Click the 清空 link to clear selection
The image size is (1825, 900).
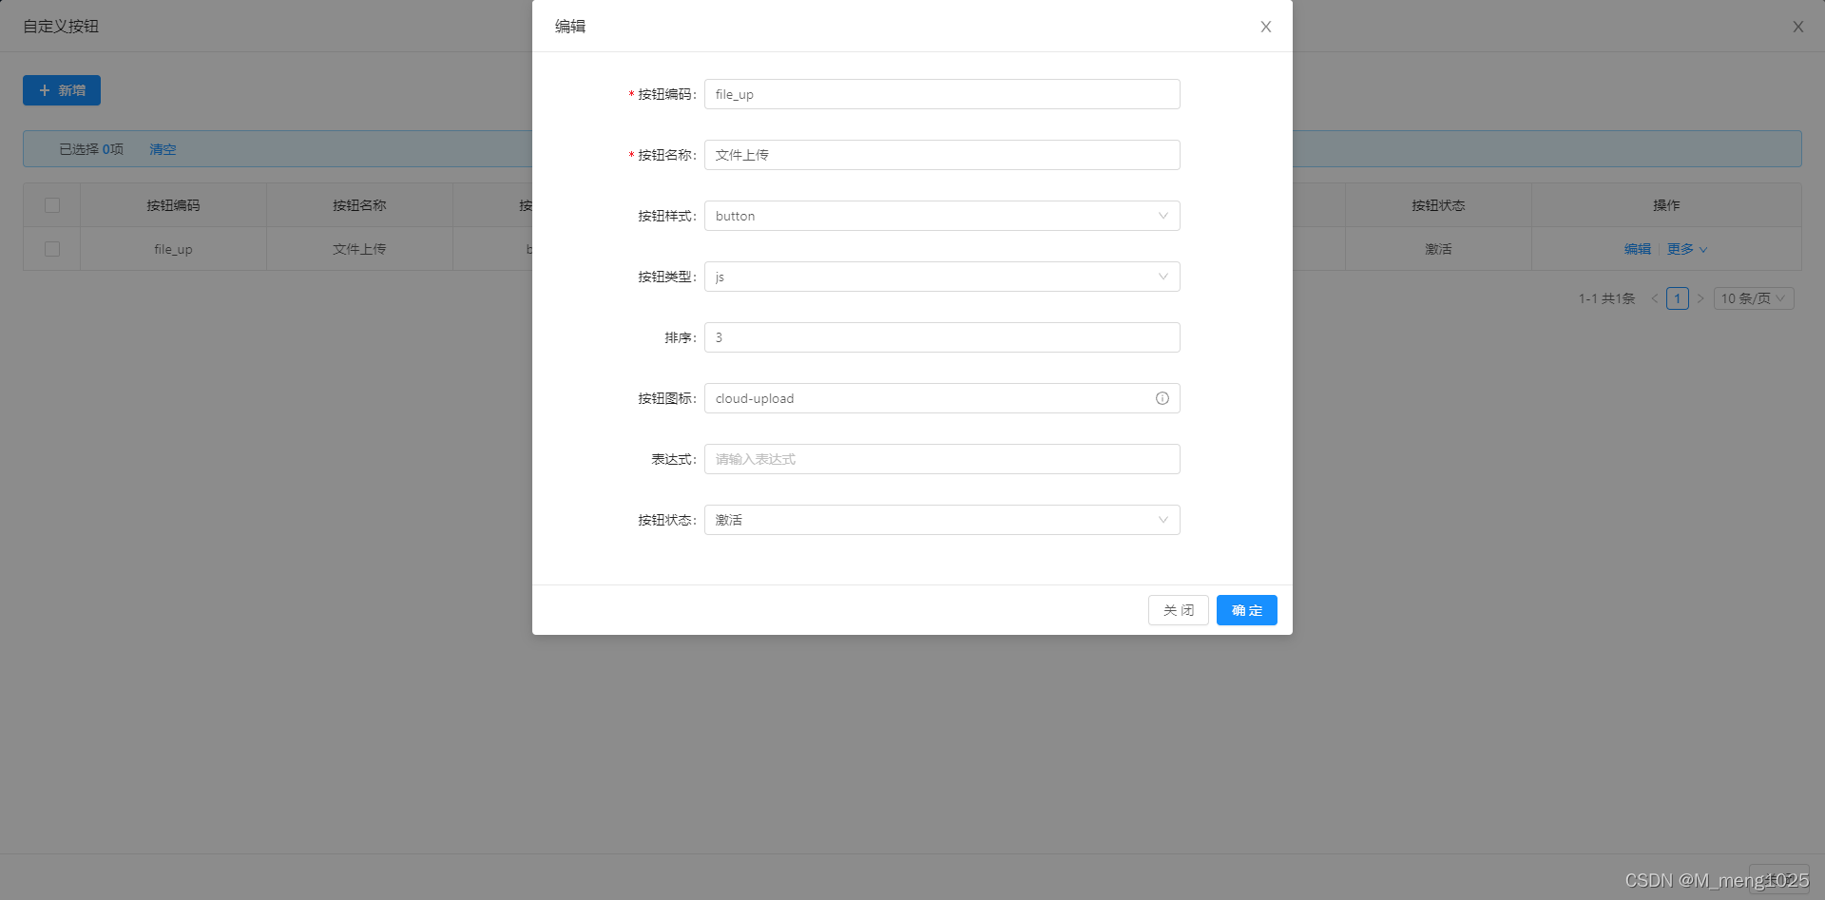click(162, 149)
